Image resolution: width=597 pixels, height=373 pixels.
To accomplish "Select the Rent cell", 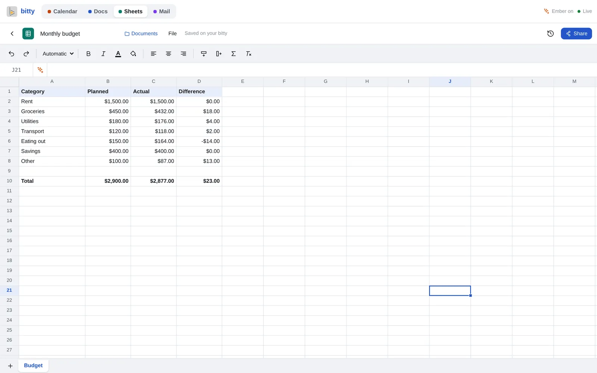I will [52, 101].
